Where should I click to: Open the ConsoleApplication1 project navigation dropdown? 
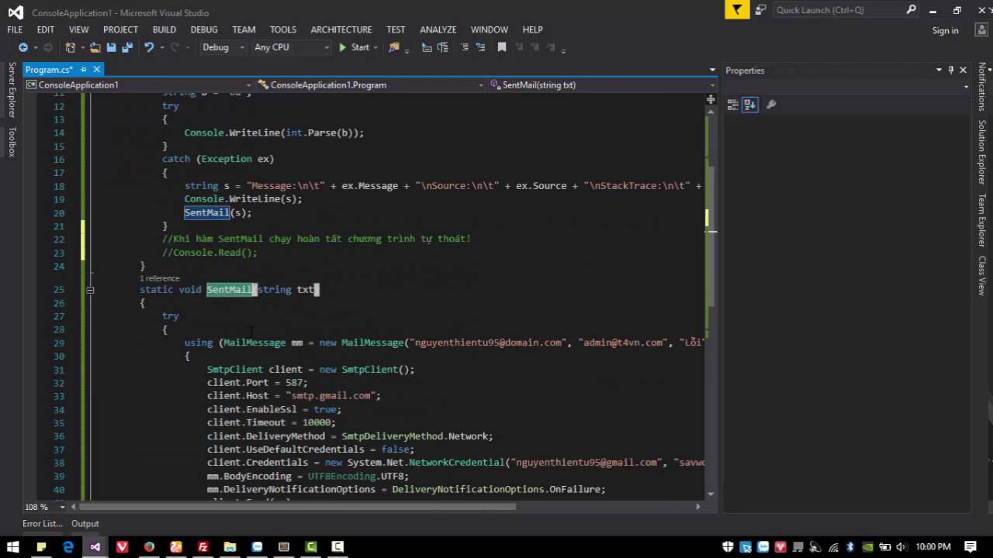pyautogui.click(x=248, y=85)
